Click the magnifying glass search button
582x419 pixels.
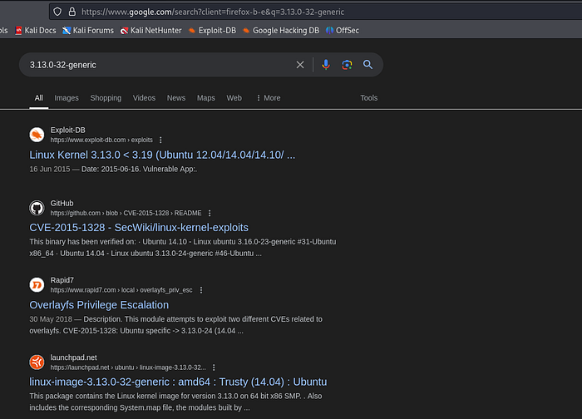pos(367,65)
